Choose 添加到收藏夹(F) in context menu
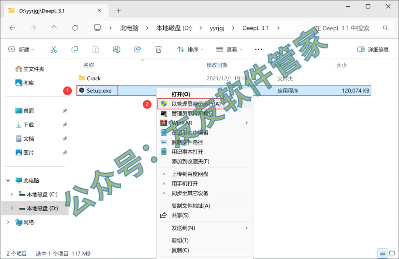This screenshot has width=399, height=259. (205, 161)
